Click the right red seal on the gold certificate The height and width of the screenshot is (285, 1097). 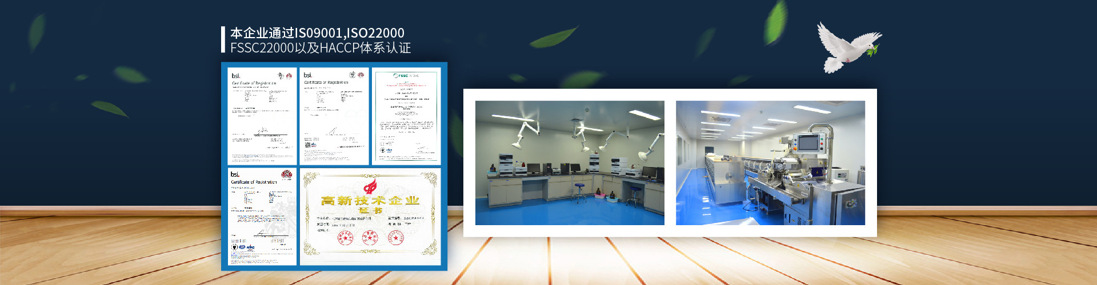[395, 238]
